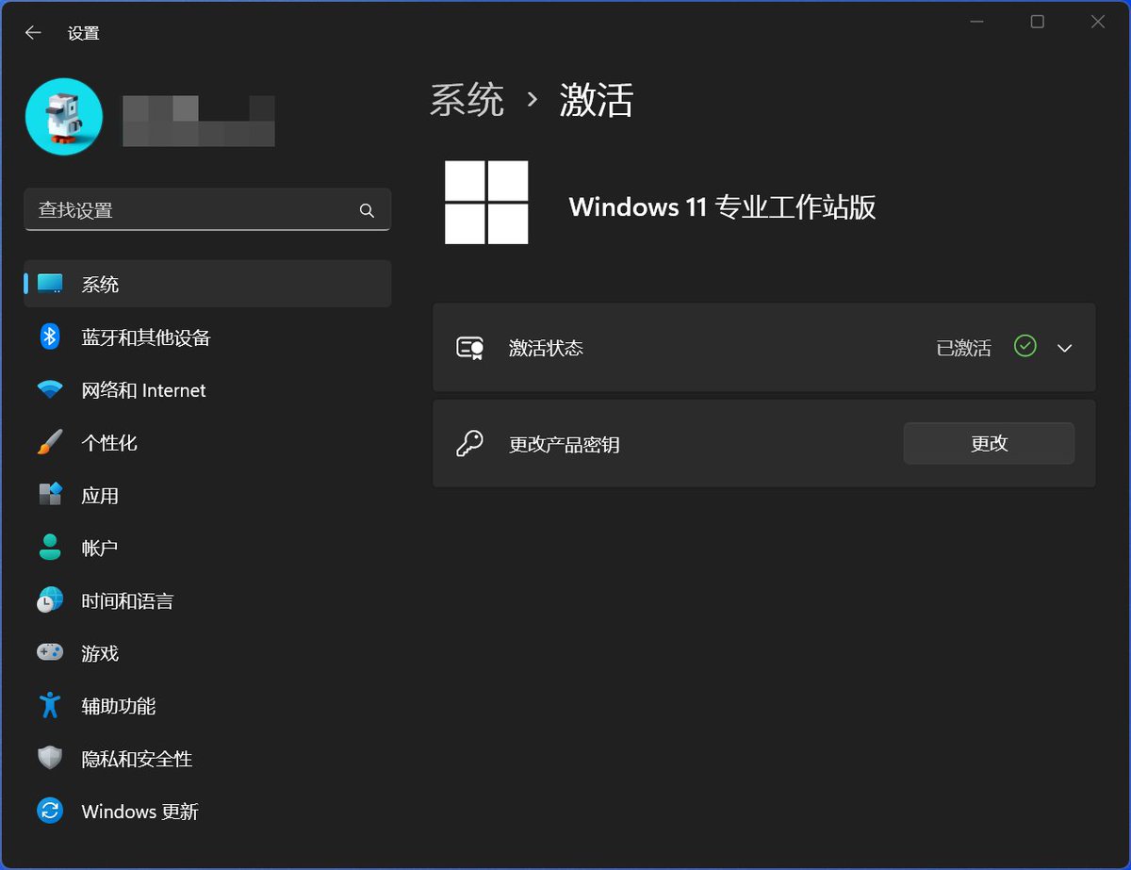Click the 应用 apps icon
This screenshot has height=870, width=1131.
coord(50,494)
